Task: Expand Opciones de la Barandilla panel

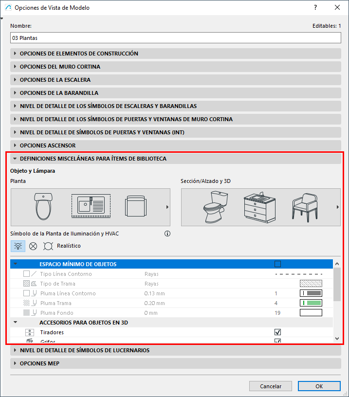Action: pyautogui.click(x=176, y=93)
